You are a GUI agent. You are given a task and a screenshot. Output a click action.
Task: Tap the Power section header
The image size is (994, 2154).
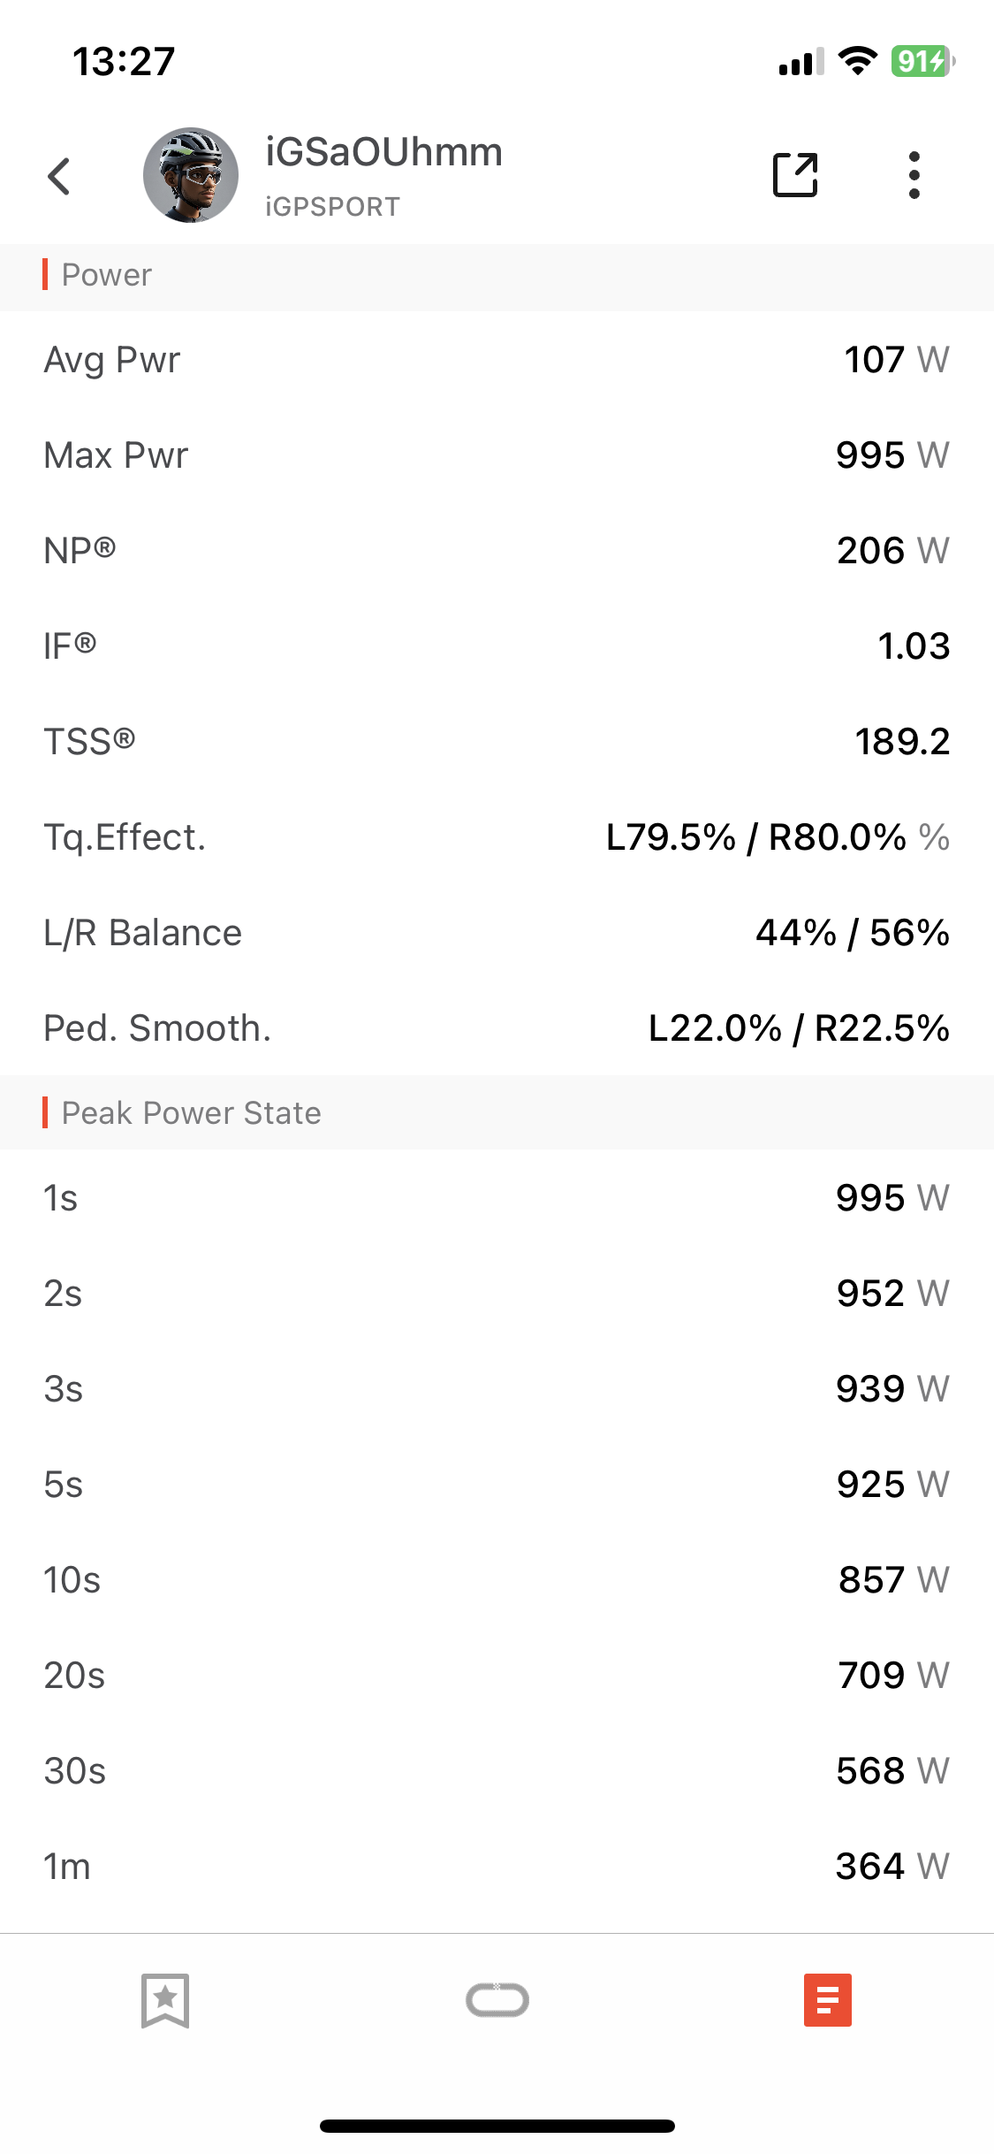pyautogui.click(x=497, y=275)
